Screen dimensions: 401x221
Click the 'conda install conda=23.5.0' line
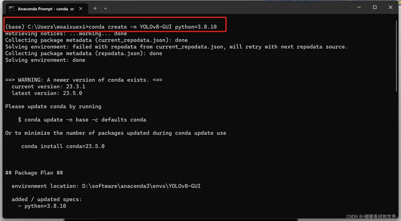[x=63, y=146]
